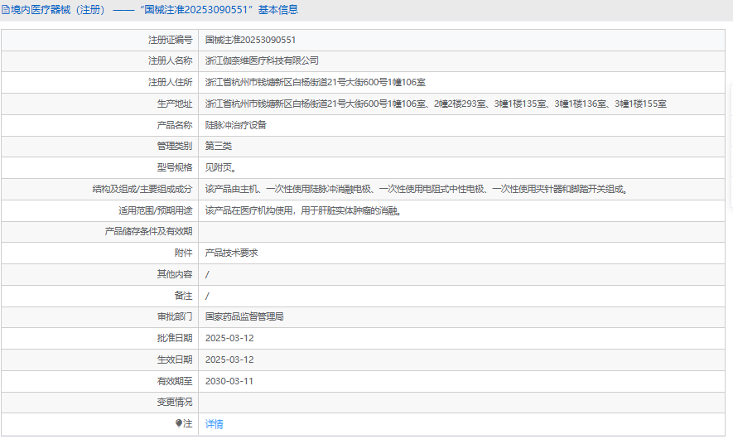The image size is (733, 444).
Task: Click the 适用范围/预期用途 label
Action: click(156, 210)
